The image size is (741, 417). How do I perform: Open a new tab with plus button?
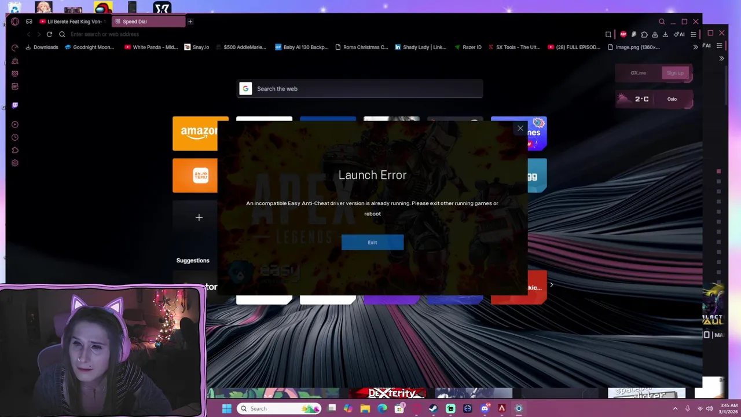pyautogui.click(x=190, y=21)
